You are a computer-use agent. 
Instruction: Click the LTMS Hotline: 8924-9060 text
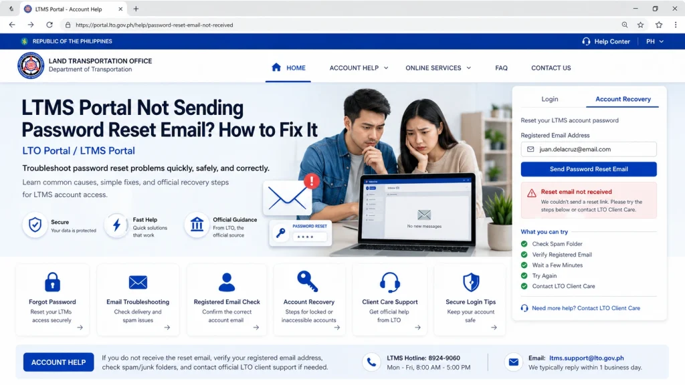pos(423,358)
